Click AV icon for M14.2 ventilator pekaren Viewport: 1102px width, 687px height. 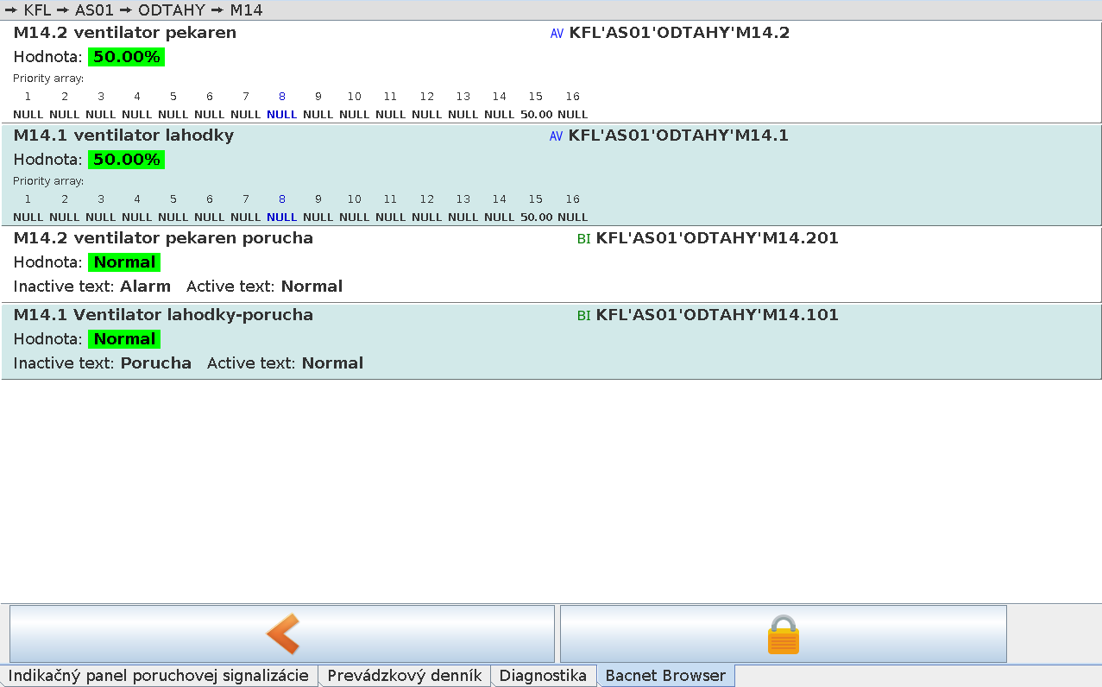pos(557,34)
